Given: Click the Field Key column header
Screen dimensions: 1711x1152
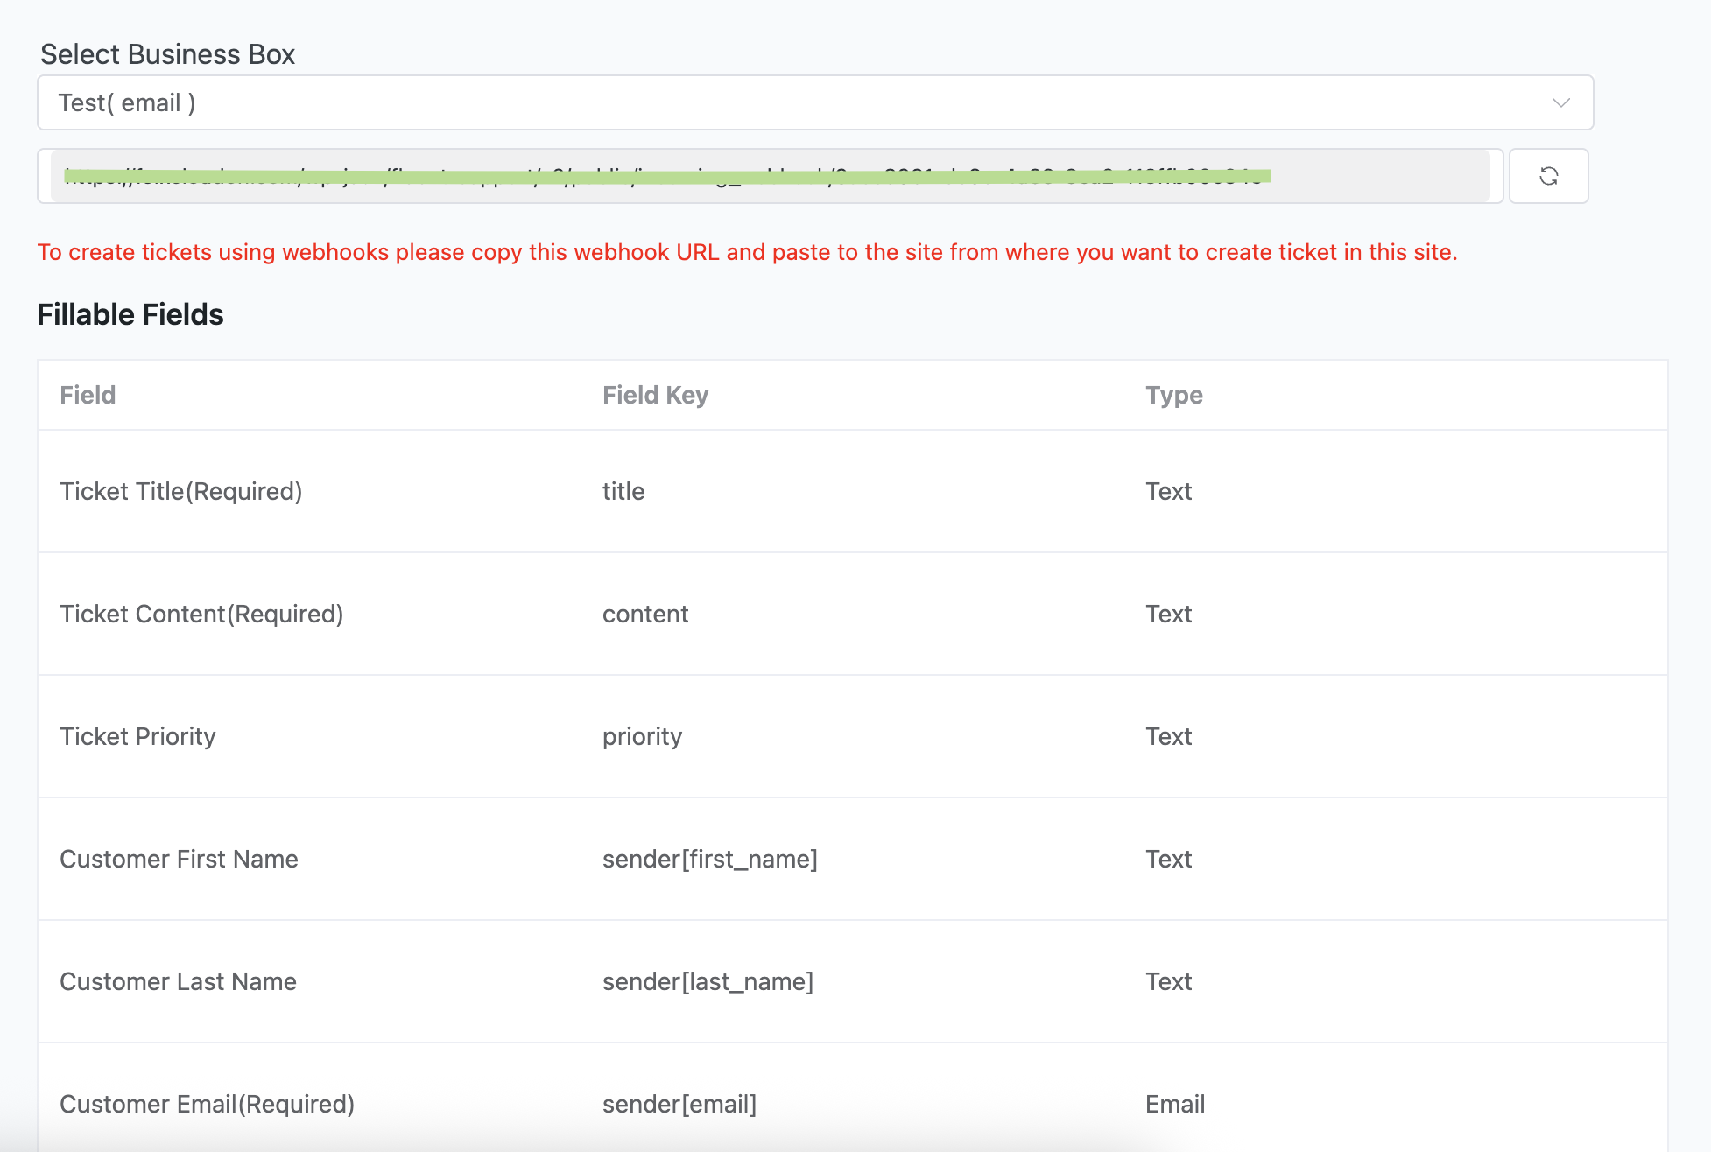Looking at the screenshot, I should click(655, 395).
